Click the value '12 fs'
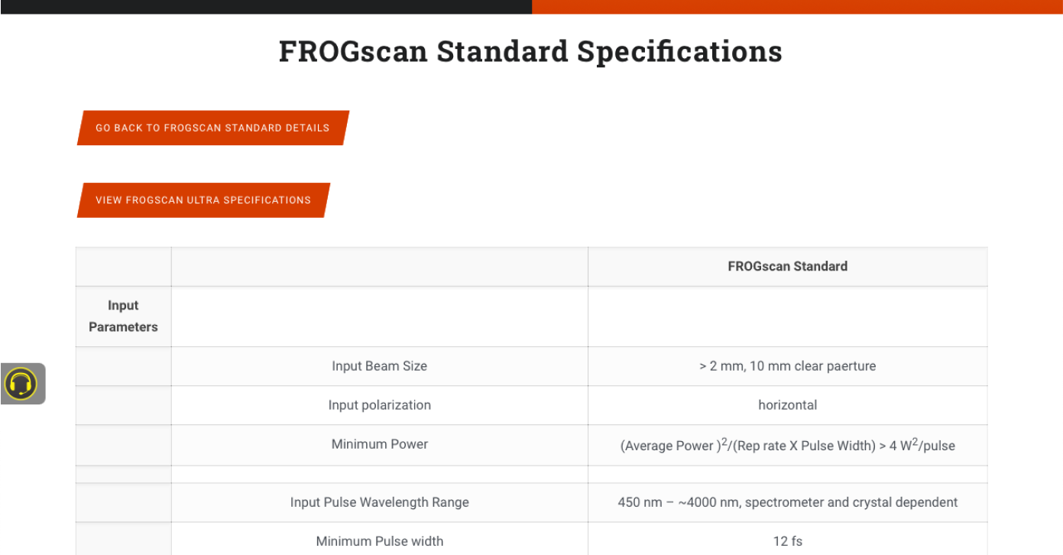Viewport: 1063px width, 555px height. pos(787,540)
